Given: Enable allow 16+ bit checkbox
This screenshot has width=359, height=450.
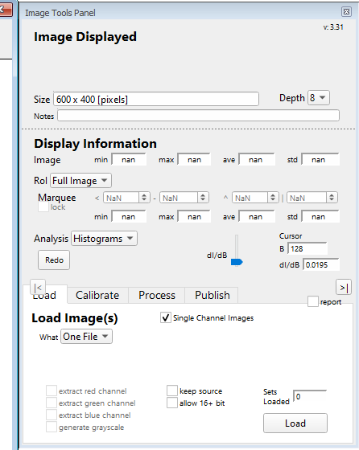Looking at the screenshot, I should click(172, 403).
